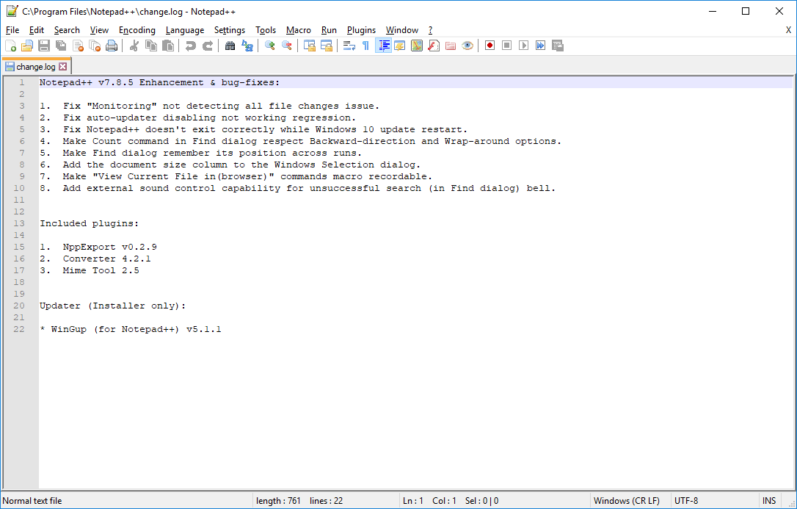Image resolution: width=797 pixels, height=509 pixels.
Task: Open the Macro menu
Action: coord(298,30)
